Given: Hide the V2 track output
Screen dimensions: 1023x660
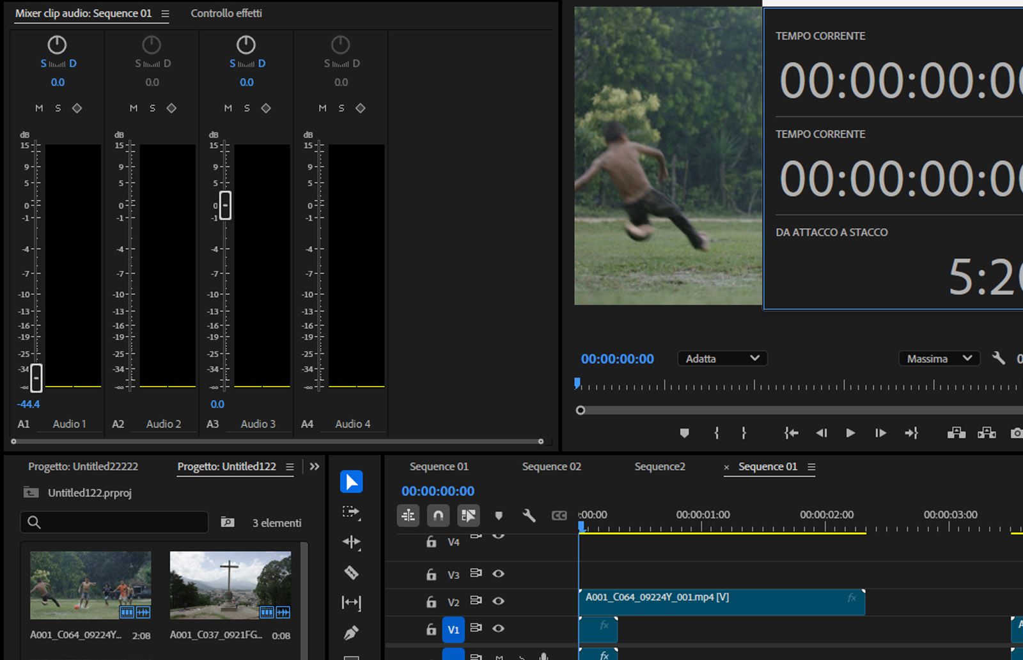Looking at the screenshot, I should tap(498, 601).
